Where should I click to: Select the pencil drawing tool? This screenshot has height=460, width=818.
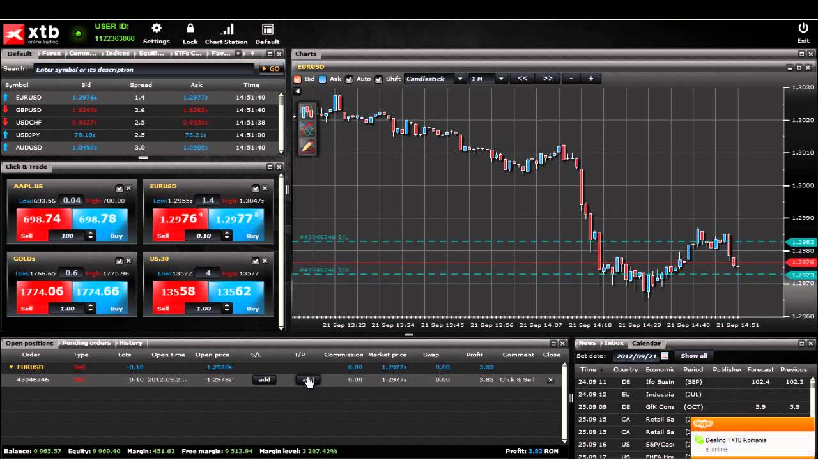tap(307, 146)
